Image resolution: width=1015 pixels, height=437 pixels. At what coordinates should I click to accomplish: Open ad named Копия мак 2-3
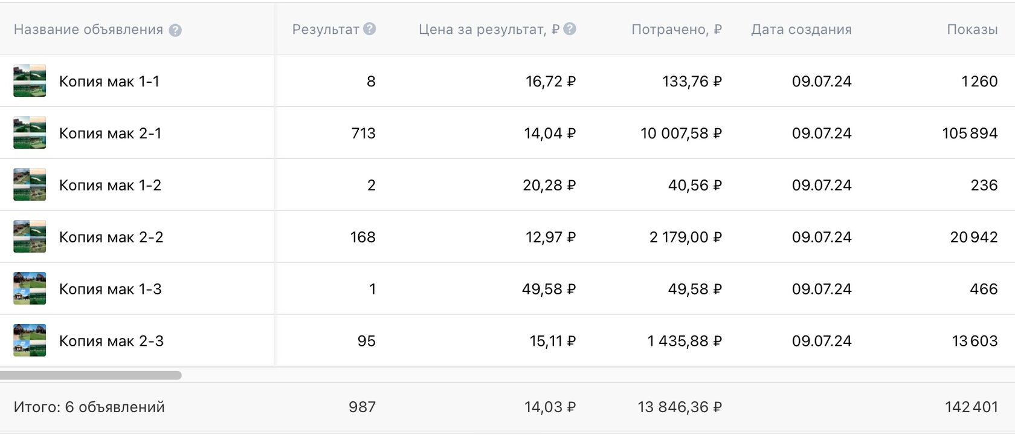[x=111, y=342]
